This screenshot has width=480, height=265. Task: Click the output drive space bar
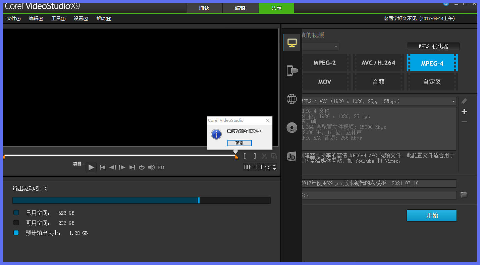click(142, 200)
